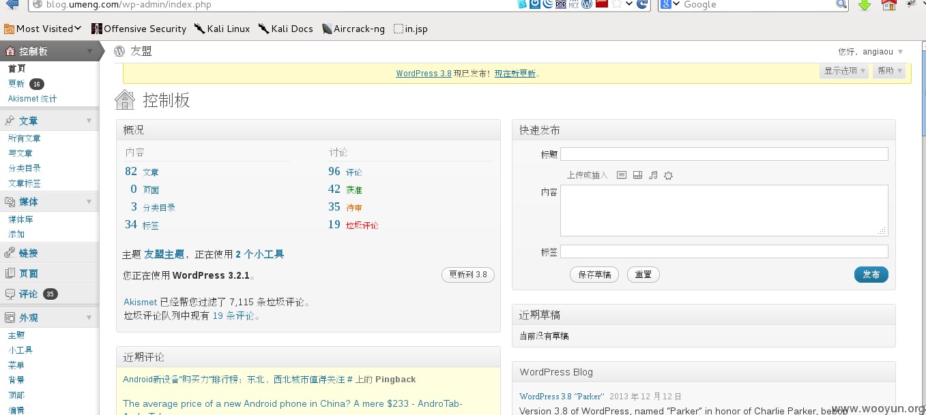The height and width of the screenshot is (415, 926).
Task: Click the browser back arrow button
Action: [x=12, y=4]
